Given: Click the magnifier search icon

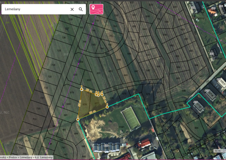Looking at the screenshot, I should (81, 9).
